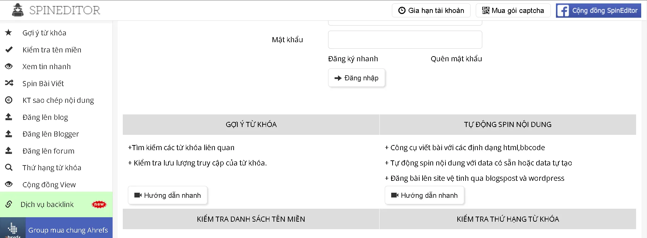This screenshot has height=238, width=647.
Task: Click the upload icon beside Đăng lên blog
Action: click(x=9, y=117)
